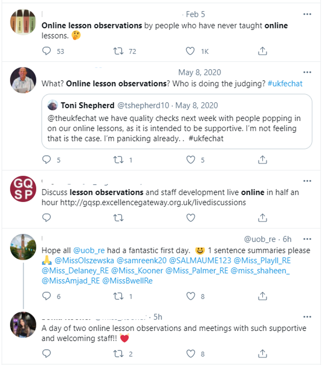Viewport: 323px width, 365px height.
Task: Open the @uob_re mention in tweet text
Action: [x=89, y=250]
